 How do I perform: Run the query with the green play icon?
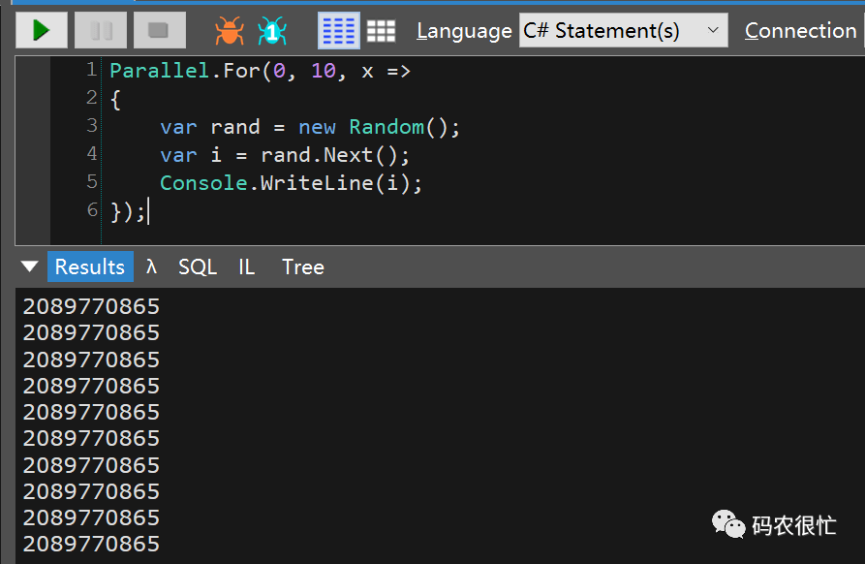(x=41, y=30)
